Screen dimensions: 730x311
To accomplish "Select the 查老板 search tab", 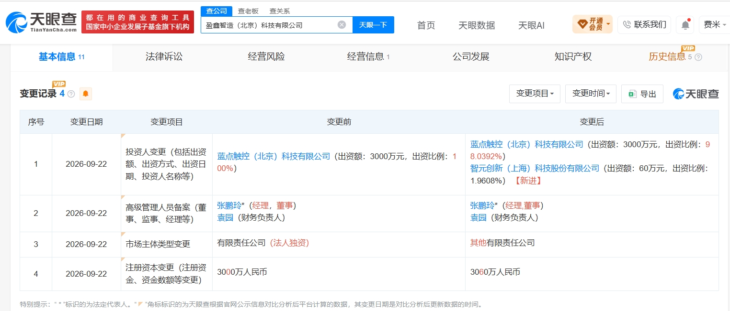I will click(x=248, y=11).
